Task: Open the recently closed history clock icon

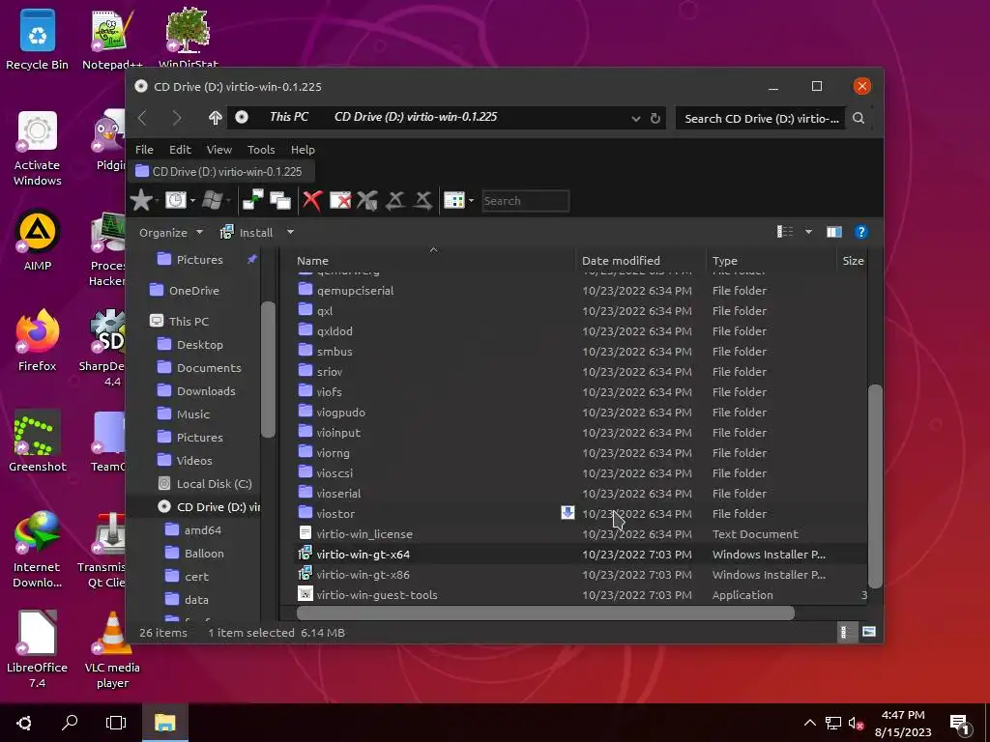Action: [176, 201]
